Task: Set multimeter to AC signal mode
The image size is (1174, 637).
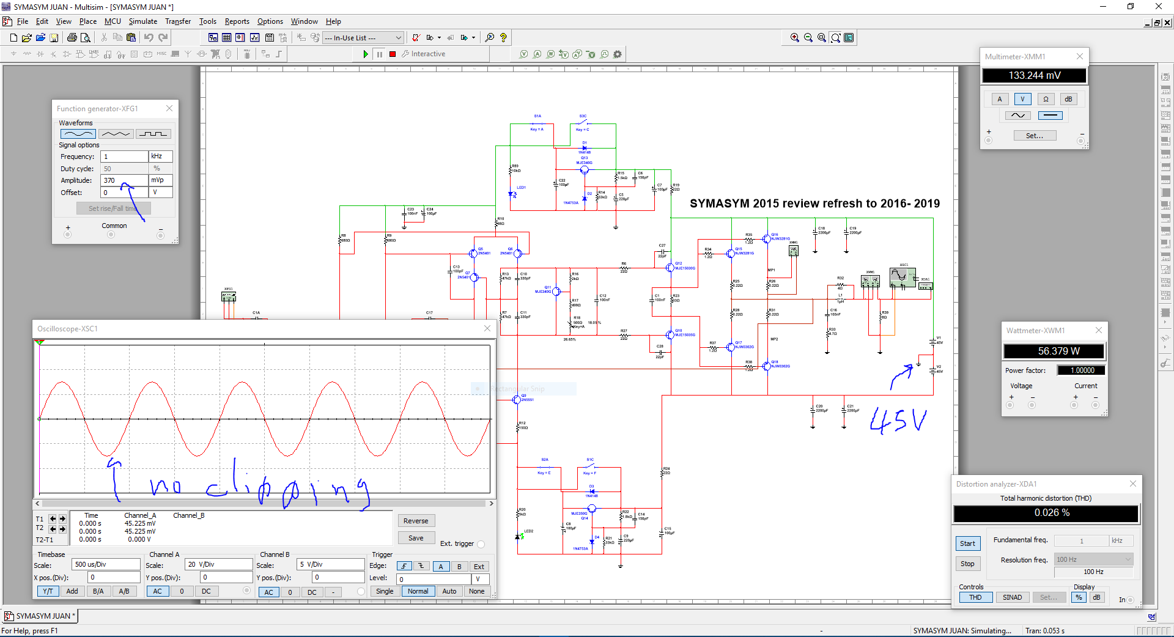Action: click(x=1017, y=116)
